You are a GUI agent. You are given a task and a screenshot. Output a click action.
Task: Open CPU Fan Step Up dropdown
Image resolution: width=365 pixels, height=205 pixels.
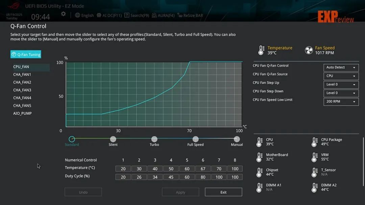point(341,85)
